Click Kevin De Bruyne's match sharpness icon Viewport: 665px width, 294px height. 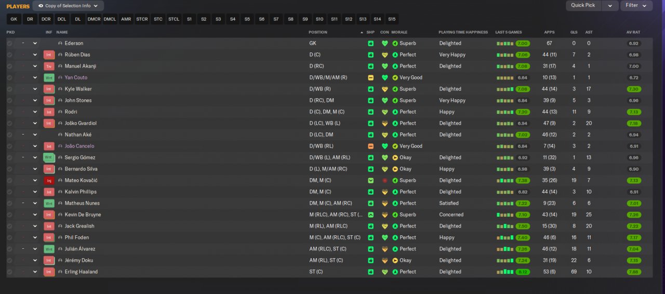click(x=370, y=215)
